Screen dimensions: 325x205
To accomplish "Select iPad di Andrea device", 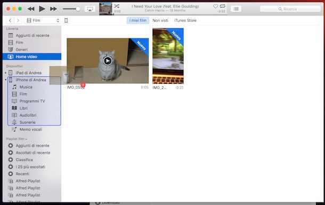I will pyautogui.click(x=29, y=73).
